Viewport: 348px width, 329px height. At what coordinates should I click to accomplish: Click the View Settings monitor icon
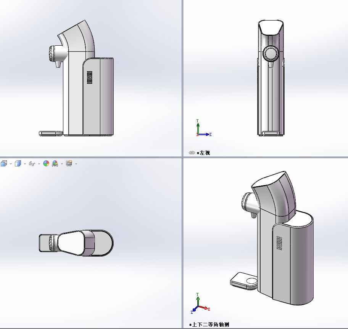[x=69, y=163]
